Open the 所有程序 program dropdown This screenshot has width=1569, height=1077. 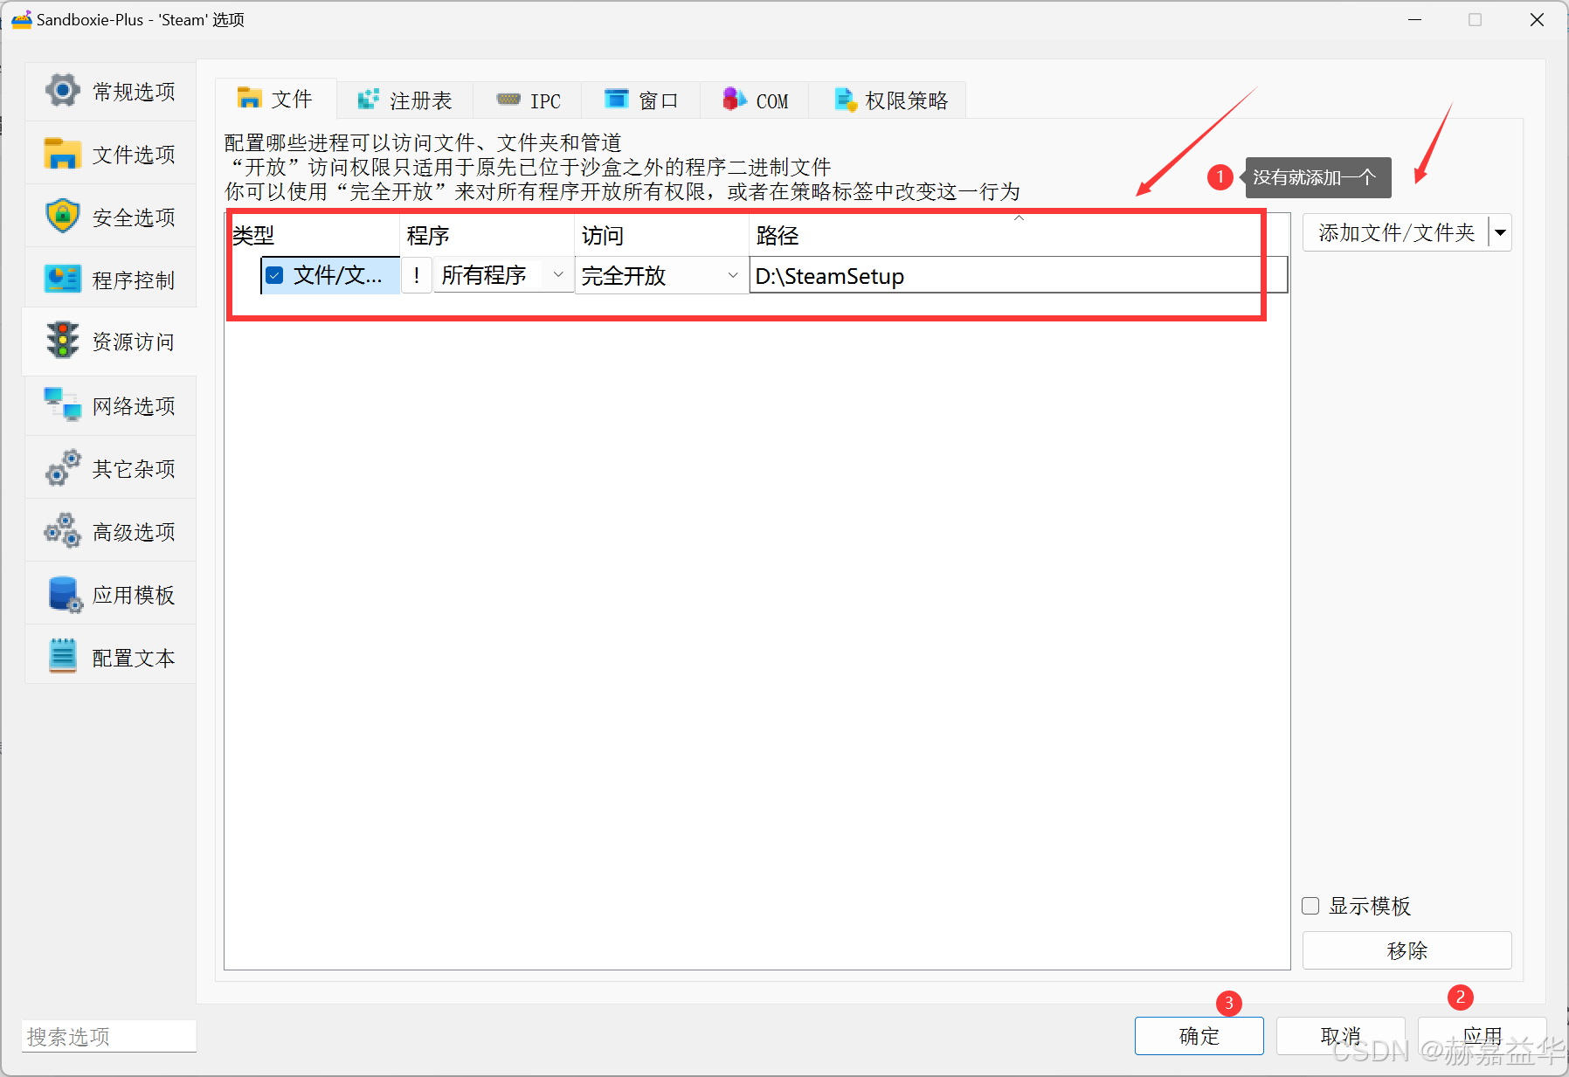[x=503, y=275]
